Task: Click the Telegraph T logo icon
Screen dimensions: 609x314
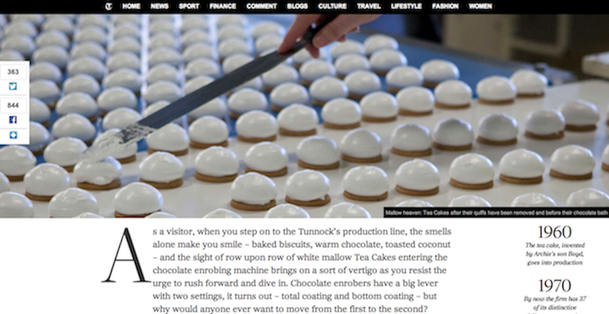Action: [x=109, y=6]
